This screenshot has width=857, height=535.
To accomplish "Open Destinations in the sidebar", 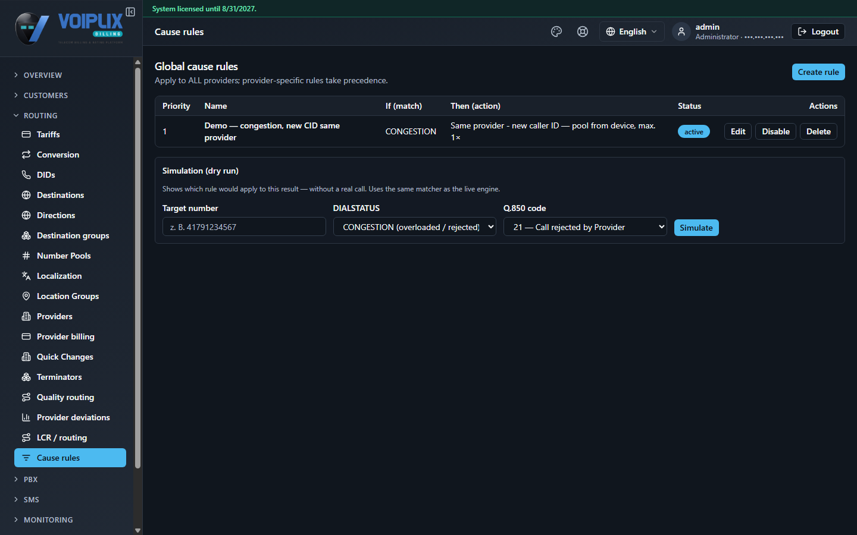I will click(x=70, y=195).
